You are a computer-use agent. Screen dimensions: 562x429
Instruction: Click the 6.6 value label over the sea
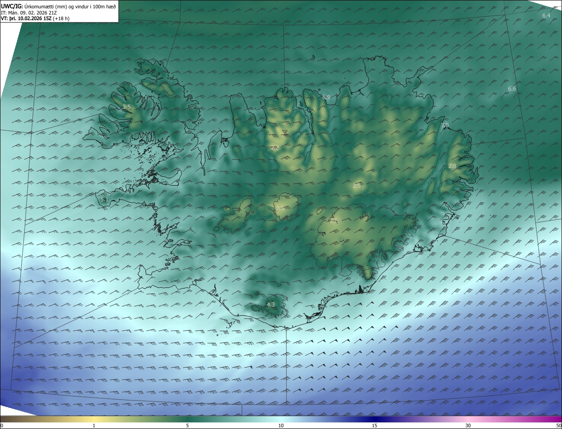pos(512,89)
